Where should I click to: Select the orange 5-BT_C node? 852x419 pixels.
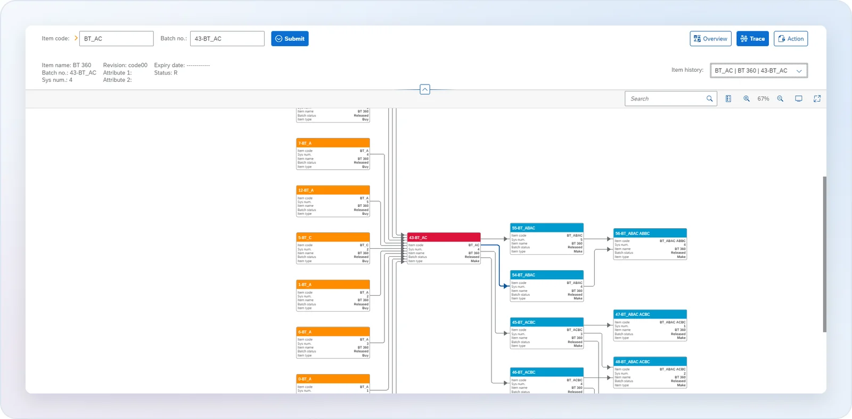tap(333, 248)
